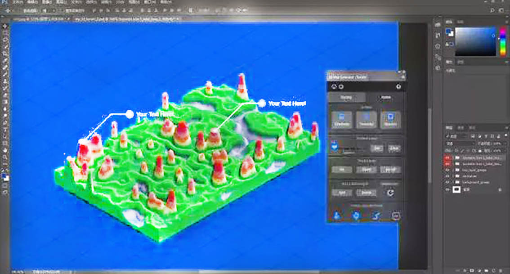510x274 pixels.
Task: Toggle visibility of the fifth layer group
Action: click(x=448, y=183)
